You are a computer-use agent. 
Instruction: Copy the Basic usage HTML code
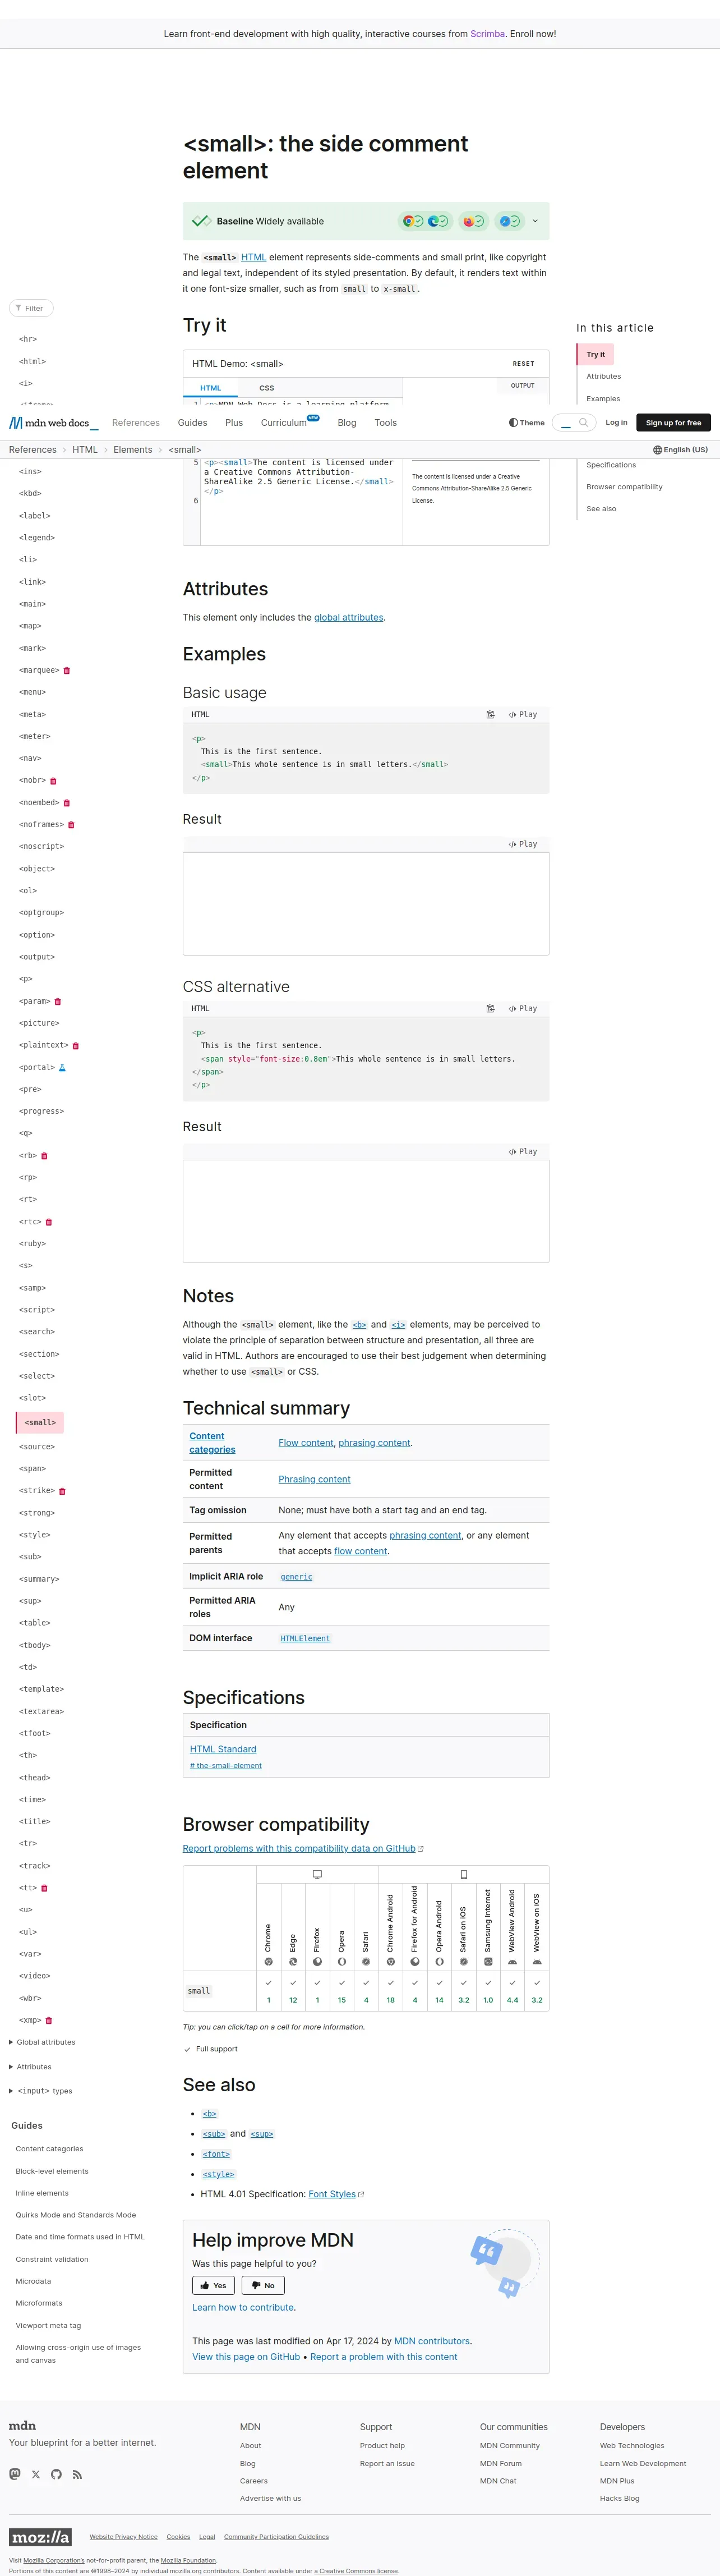click(490, 714)
